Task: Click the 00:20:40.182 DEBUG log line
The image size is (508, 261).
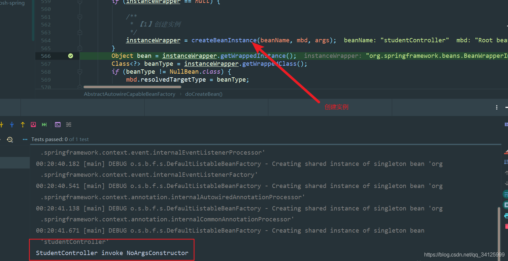Action: click(239, 164)
